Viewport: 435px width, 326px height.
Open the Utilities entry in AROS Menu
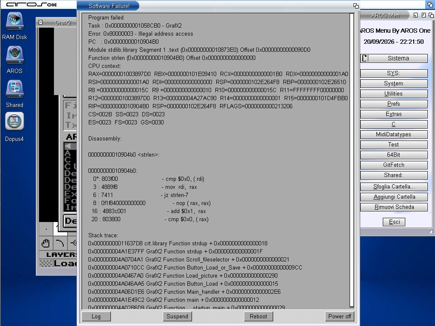[394, 94]
